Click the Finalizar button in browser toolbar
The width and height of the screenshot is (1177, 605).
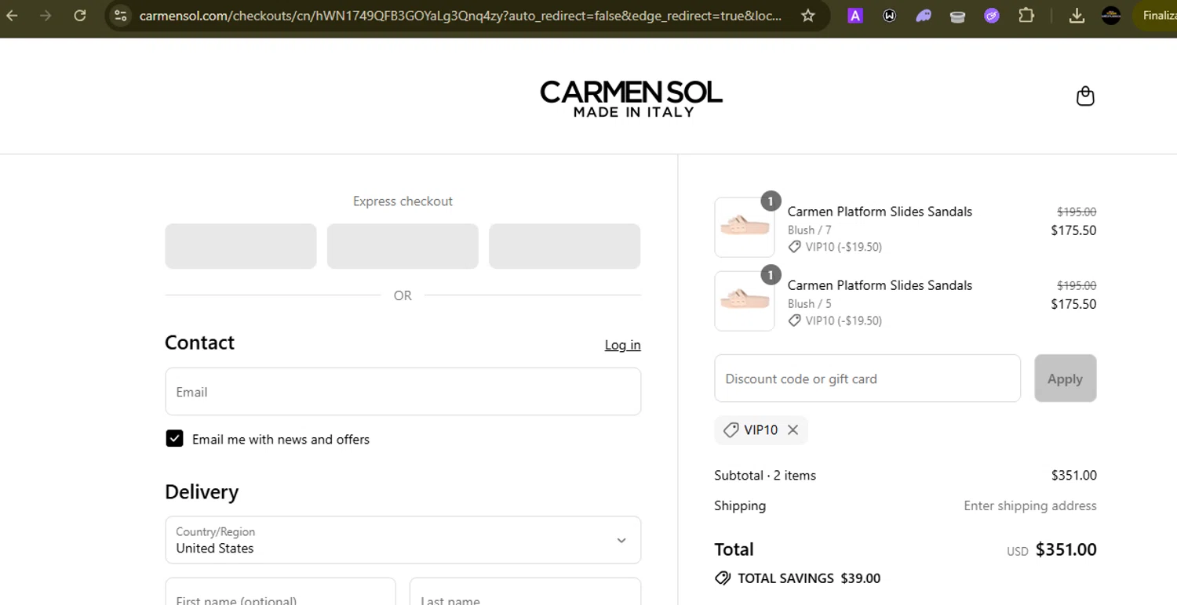1157,16
